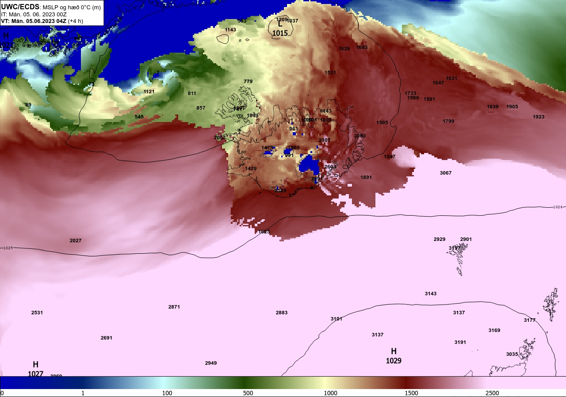Click the height value 1429
Viewport: 566px width, 397px height.
tap(251, 168)
